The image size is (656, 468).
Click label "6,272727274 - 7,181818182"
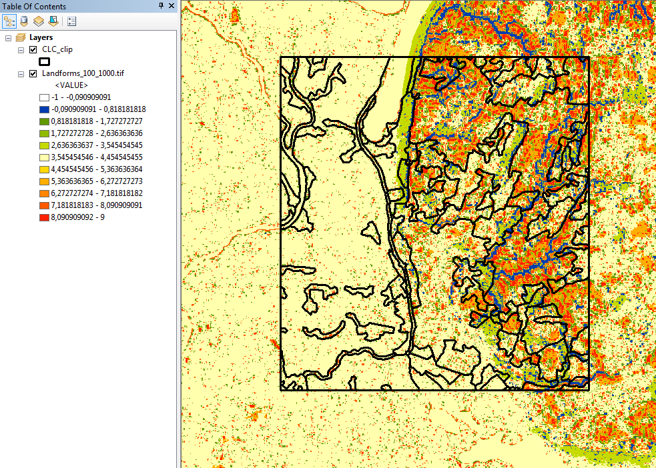(x=97, y=193)
